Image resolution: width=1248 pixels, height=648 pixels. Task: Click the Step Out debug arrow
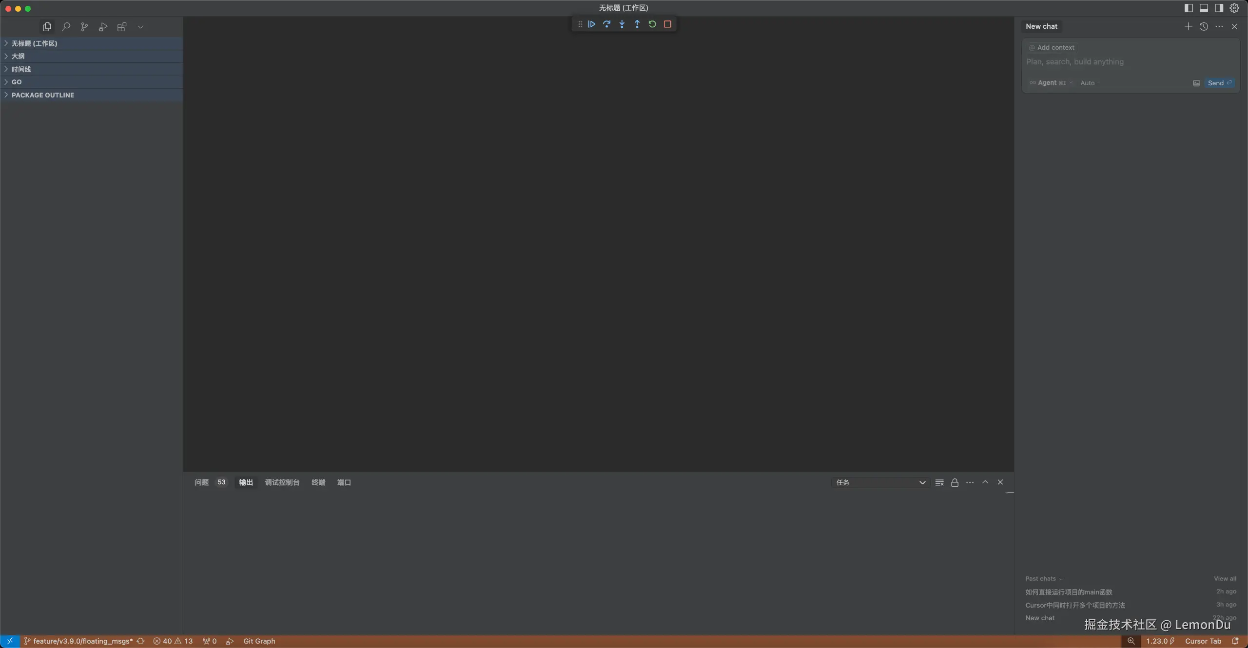637,24
